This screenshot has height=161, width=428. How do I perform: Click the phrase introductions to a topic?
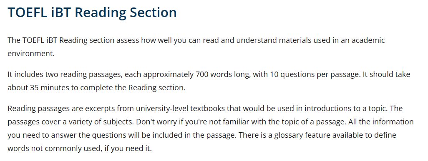(x=346, y=109)
